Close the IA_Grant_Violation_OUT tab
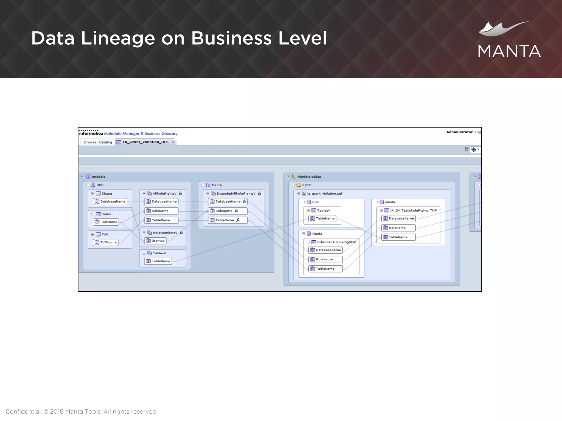The image size is (562, 421). (173, 142)
